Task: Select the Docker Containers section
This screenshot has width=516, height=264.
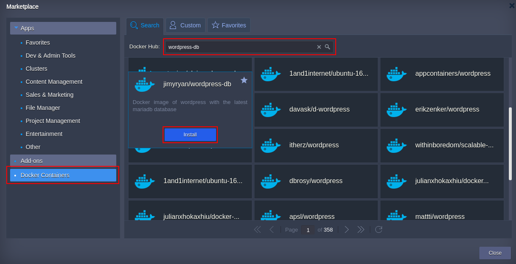Action: (x=63, y=175)
